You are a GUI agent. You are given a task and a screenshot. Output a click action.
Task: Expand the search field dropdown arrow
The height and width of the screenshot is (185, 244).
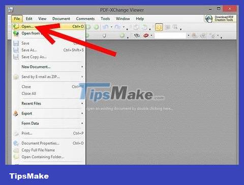pyautogui.click(x=189, y=35)
